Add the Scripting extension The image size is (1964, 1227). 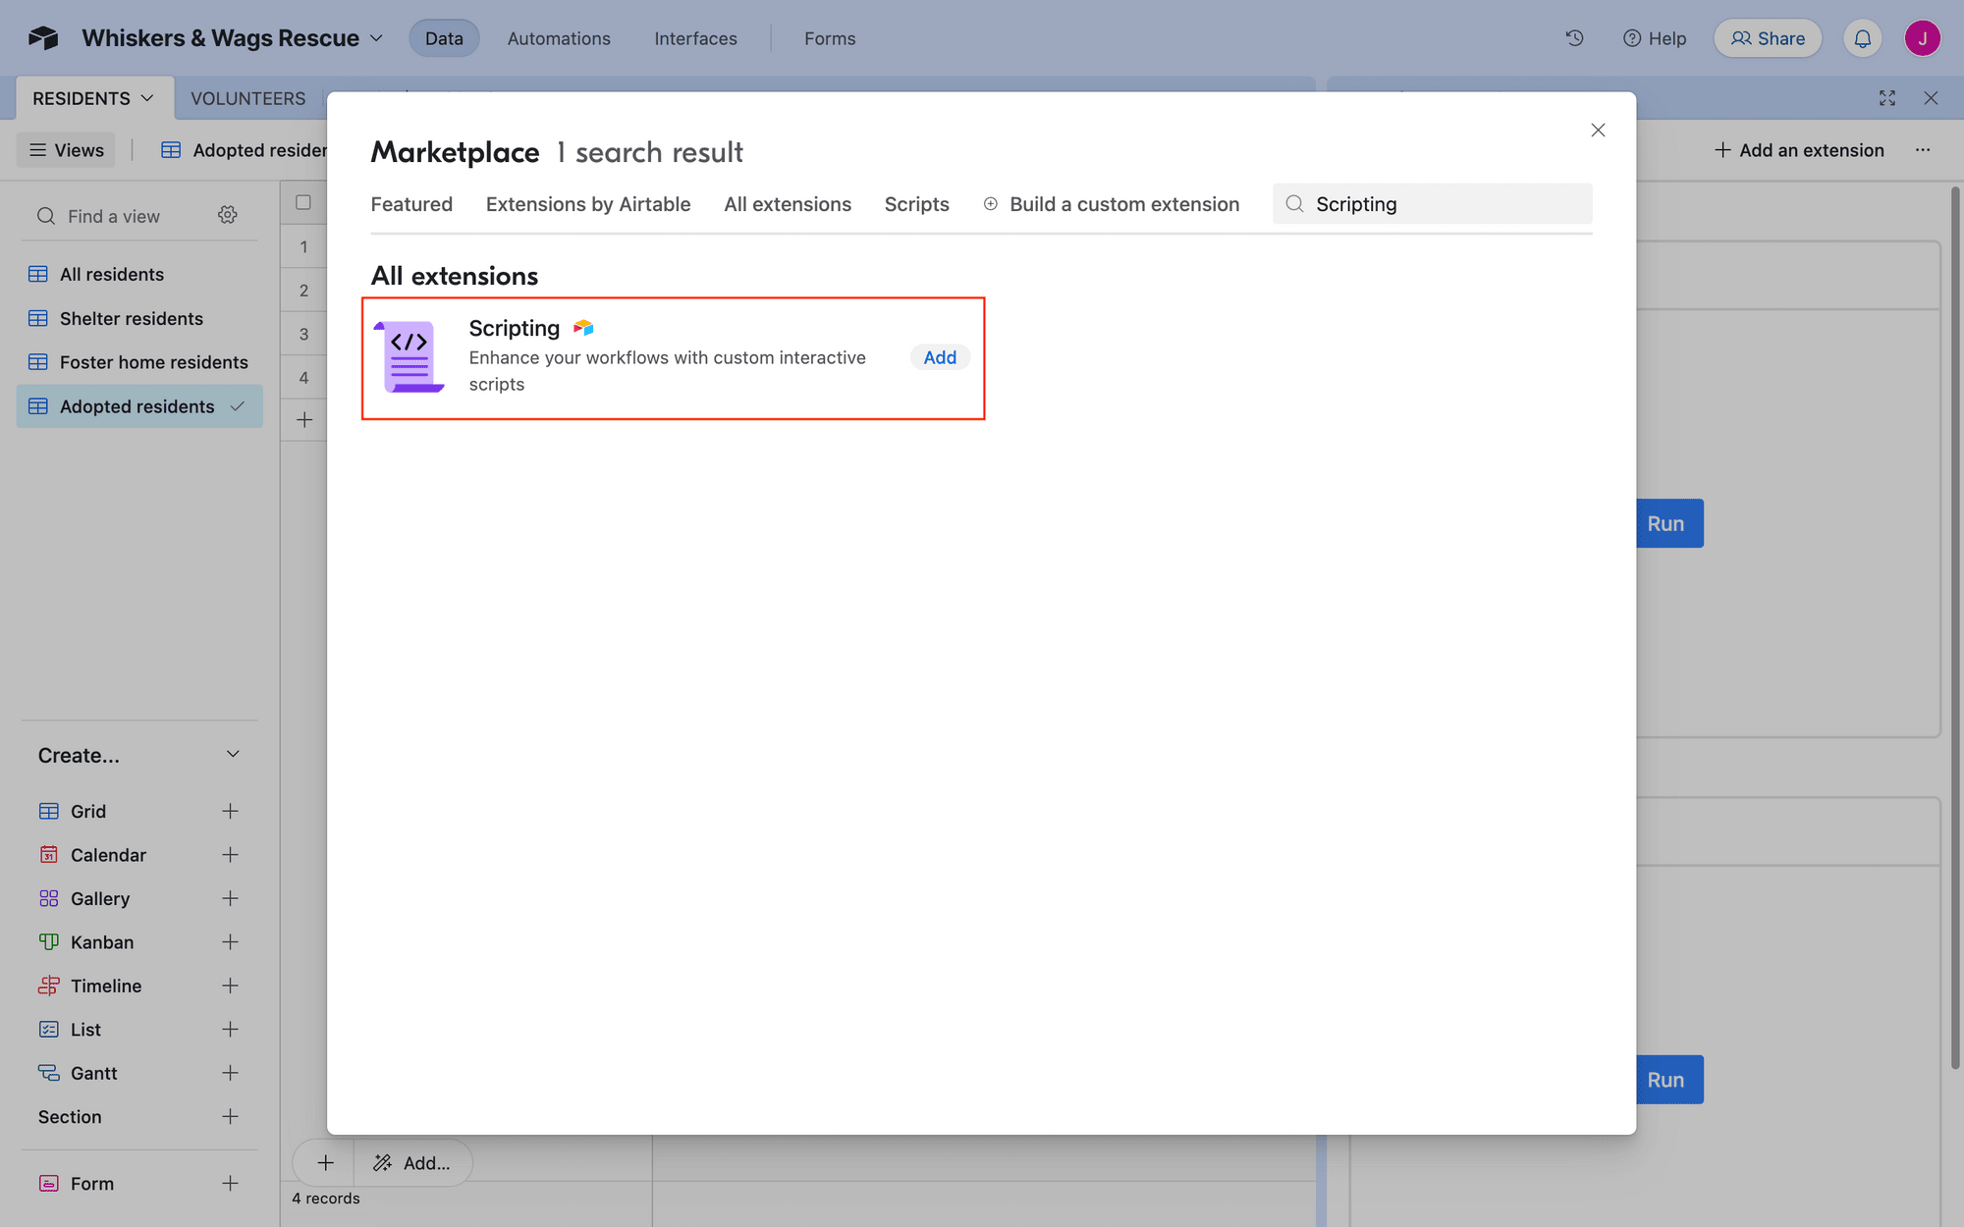pos(939,357)
